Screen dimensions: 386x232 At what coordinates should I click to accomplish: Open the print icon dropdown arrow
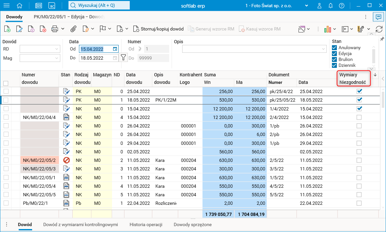point(63,29)
